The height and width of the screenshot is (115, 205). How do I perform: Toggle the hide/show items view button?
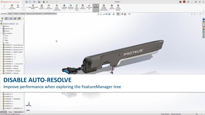point(118,14)
